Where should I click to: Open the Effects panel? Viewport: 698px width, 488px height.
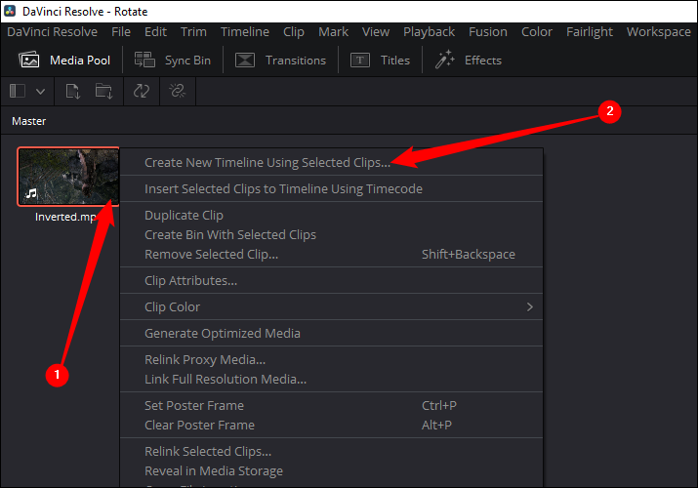[469, 61]
